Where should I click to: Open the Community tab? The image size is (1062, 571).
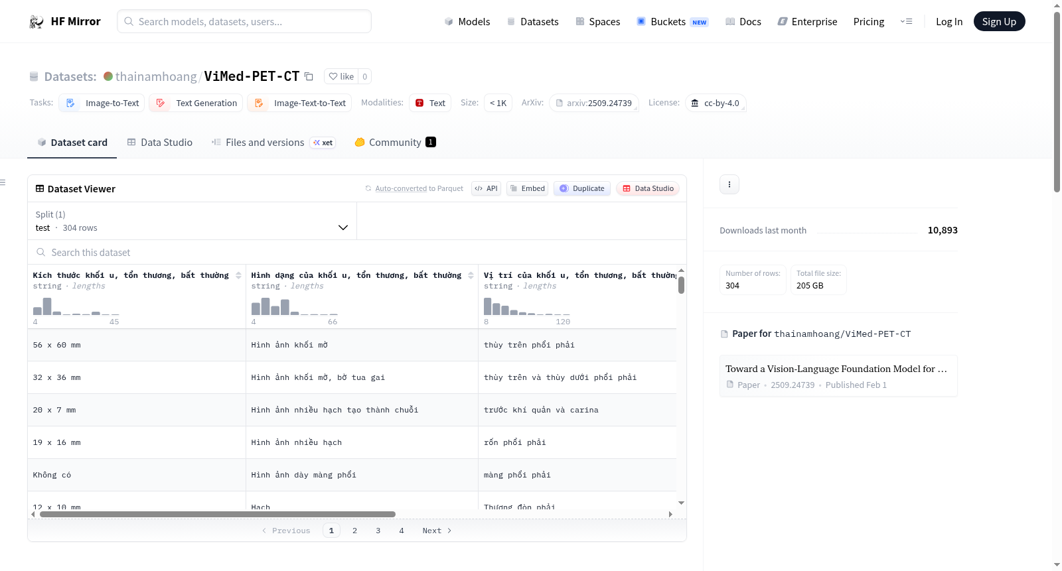(x=395, y=143)
